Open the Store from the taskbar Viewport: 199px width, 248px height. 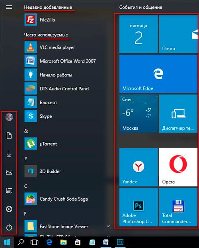coord(78,242)
